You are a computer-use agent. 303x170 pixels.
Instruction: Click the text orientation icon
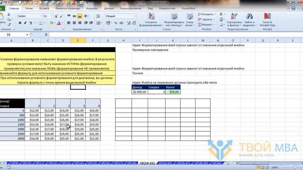click(x=86, y=16)
